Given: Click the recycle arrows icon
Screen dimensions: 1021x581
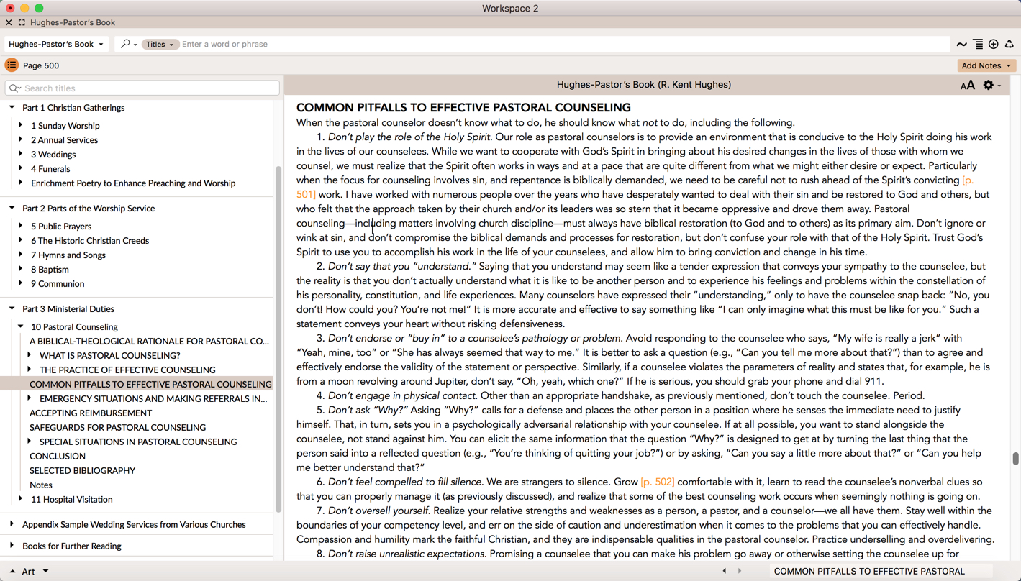Looking at the screenshot, I should point(1009,45).
